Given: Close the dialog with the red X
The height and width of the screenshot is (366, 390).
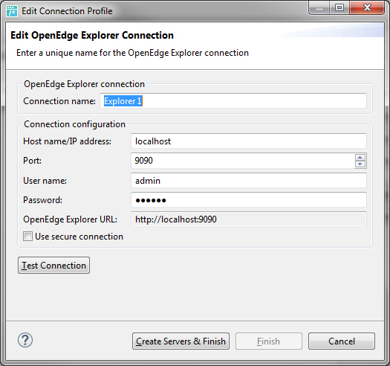Looking at the screenshot, I should pos(367,8).
